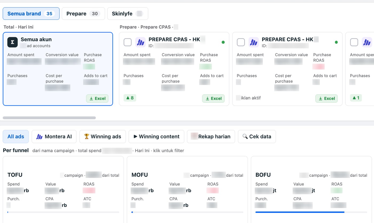This screenshot has width=374, height=223.
Task: Click the BOFU spend progress bar
Action: pos(311,212)
